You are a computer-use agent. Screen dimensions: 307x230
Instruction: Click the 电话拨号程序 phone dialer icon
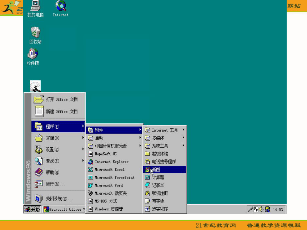pos(147,162)
